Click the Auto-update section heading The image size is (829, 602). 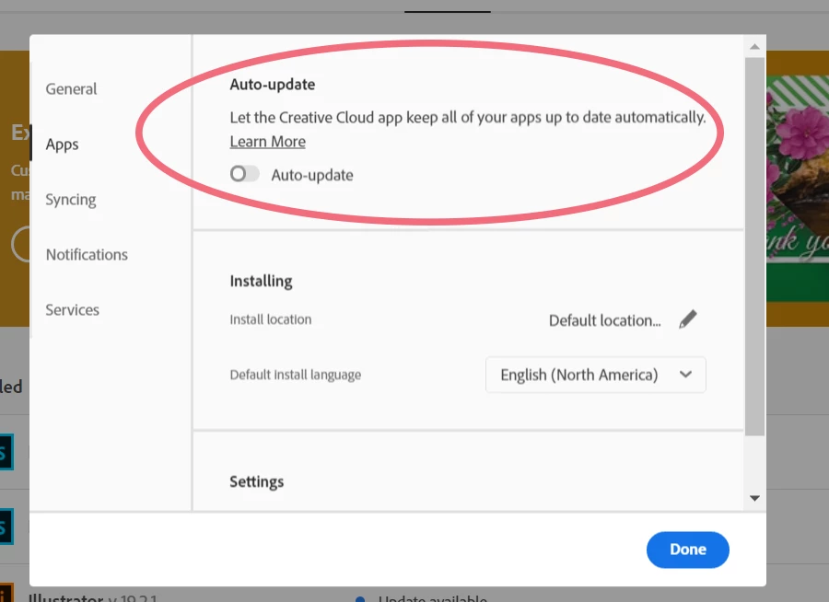[273, 84]
